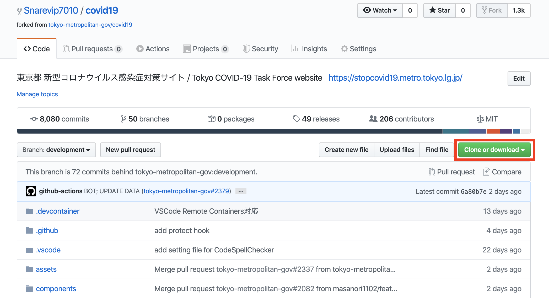549x298 pixels.
Task: Open the assets folder
Action: 46,269
